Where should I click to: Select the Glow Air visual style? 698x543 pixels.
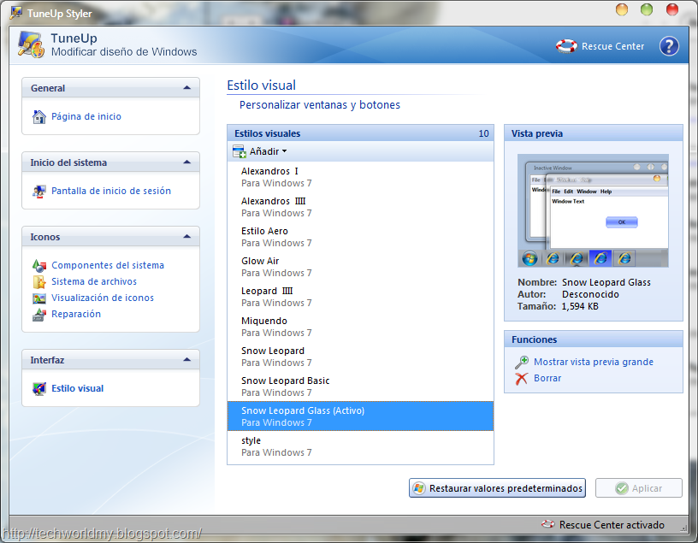[x=360, y=267]
